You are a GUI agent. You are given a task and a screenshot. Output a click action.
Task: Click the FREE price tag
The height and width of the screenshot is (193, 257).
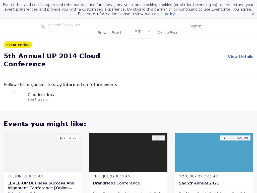point(158,138)
